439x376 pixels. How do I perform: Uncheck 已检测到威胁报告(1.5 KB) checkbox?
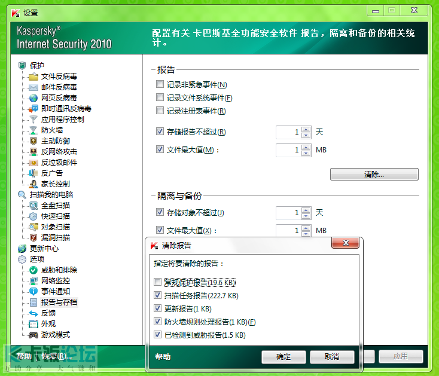pos(158,334)
